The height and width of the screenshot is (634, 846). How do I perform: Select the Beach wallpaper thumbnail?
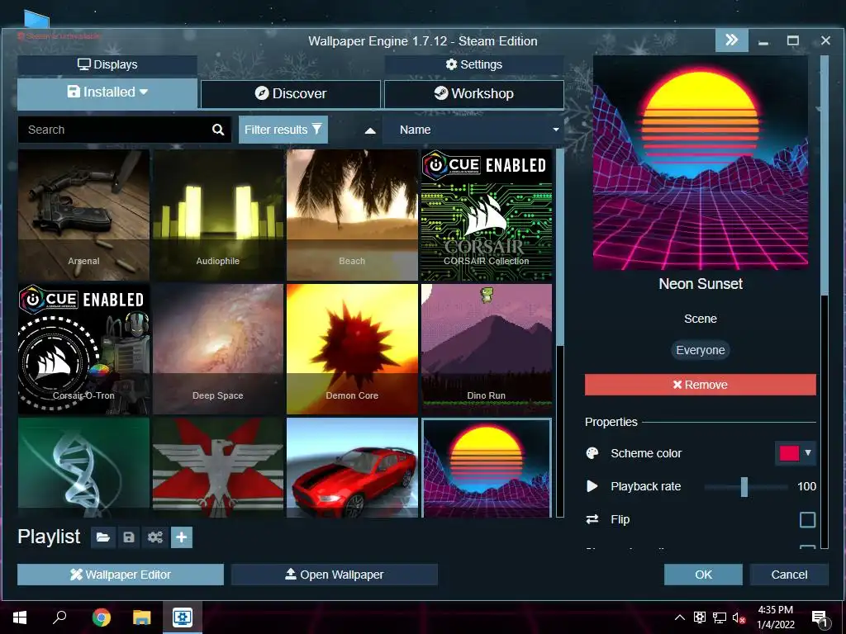pyautogui.click(x=352, y=215)
